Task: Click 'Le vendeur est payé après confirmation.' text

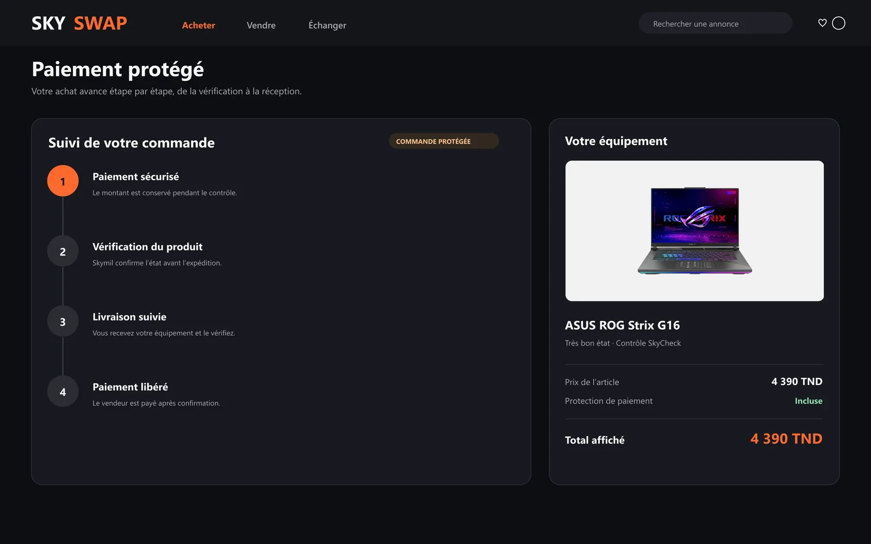Action: coord(157,403)
